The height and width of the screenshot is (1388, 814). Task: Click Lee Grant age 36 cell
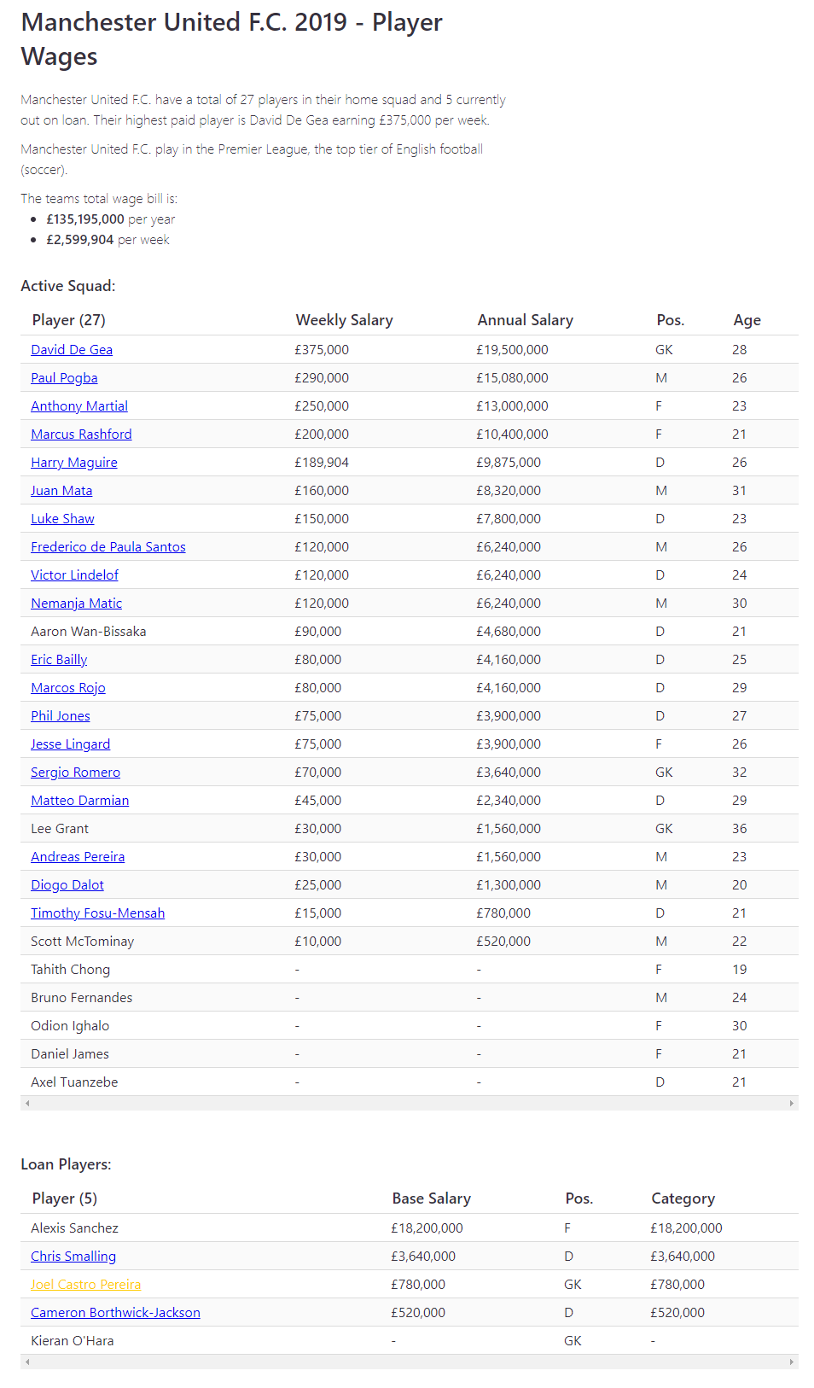[x=739, y=828]
